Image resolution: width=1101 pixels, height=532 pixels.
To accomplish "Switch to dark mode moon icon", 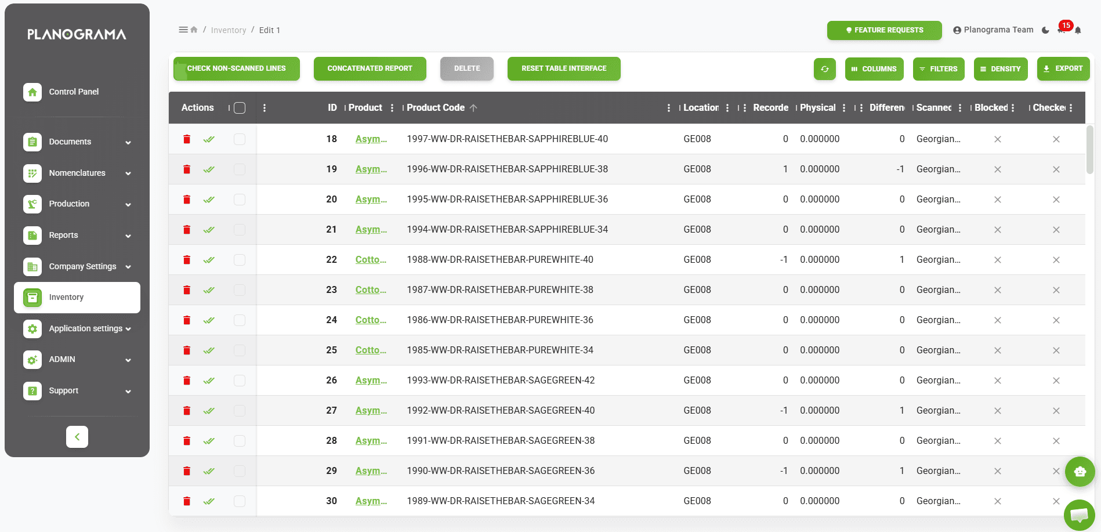I will click(x=1045, y=30).
